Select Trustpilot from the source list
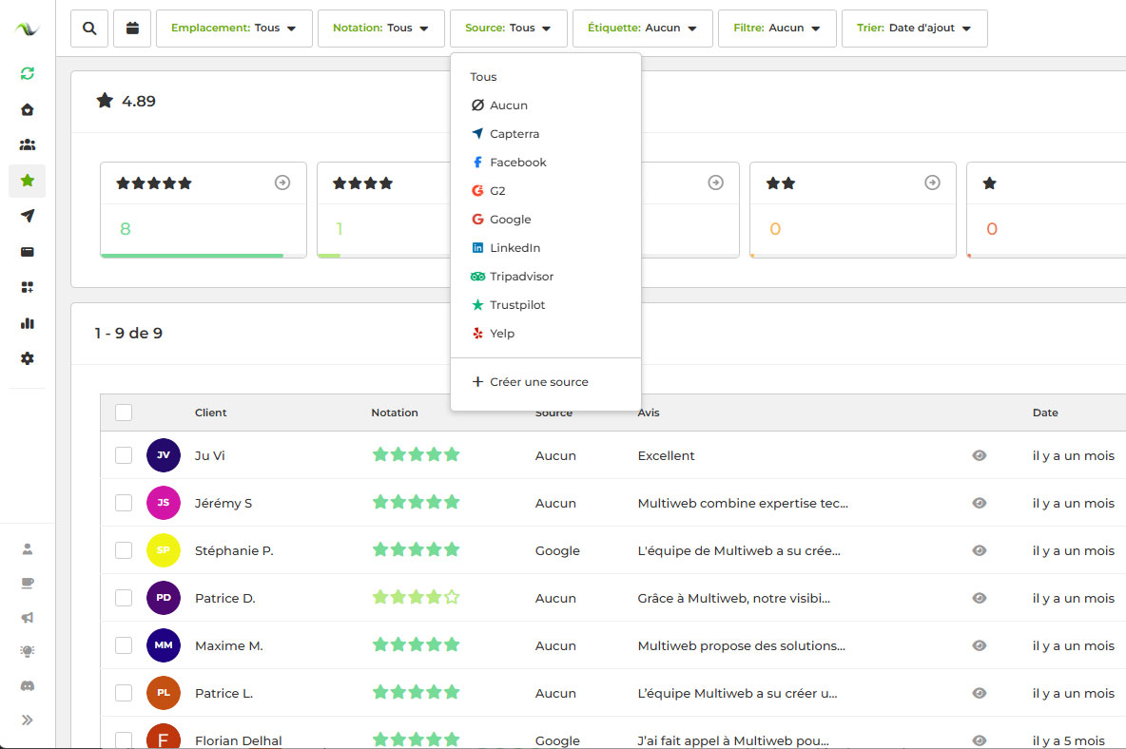Viewport: 1126px width, 749px height. (x=516, y=305)
